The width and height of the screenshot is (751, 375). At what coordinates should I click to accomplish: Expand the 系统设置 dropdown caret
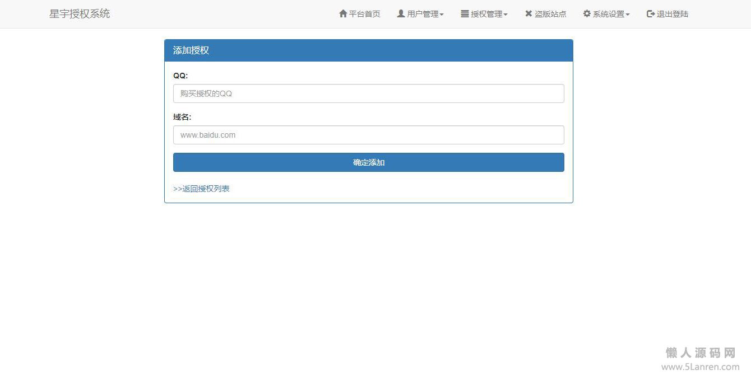pos(628,15)
